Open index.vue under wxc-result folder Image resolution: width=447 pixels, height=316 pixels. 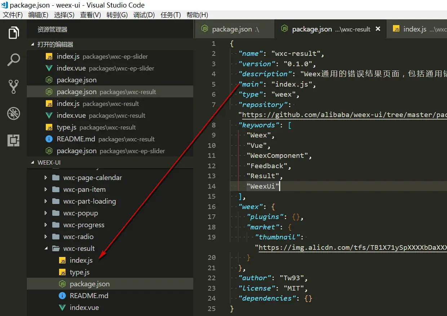coord(110,308)
